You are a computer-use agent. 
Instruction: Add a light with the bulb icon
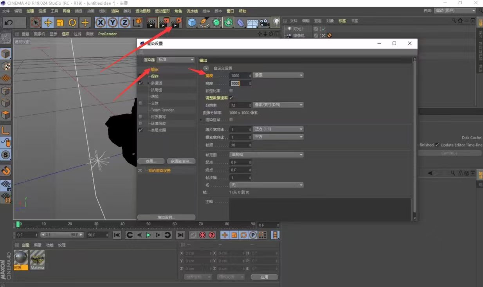click(276, 23)
